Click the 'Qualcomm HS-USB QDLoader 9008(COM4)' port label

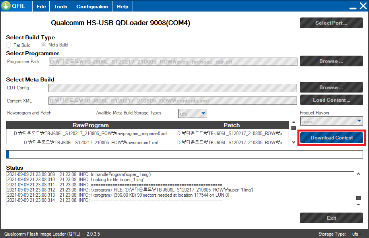pos(120,23)
